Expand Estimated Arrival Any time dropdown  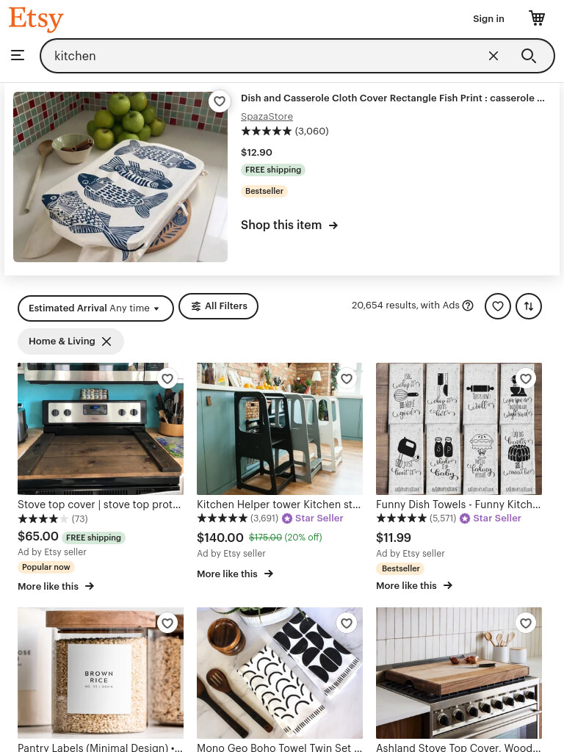(x=95, y=308)
